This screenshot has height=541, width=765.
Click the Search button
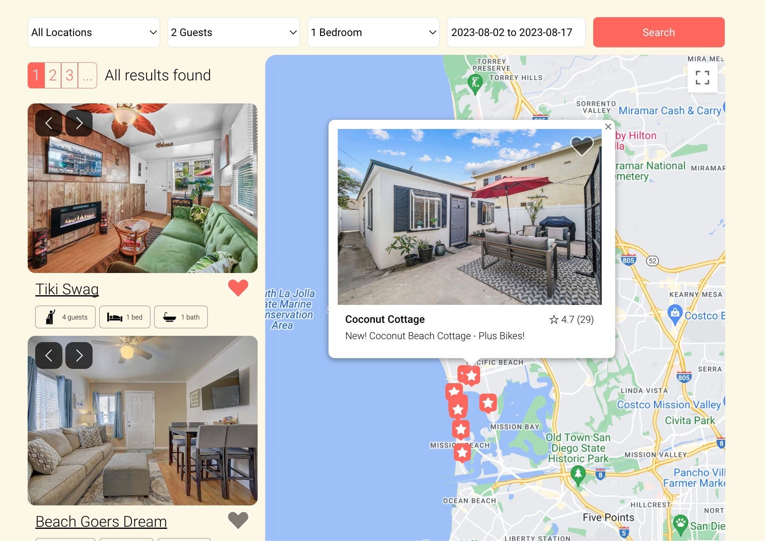coord(659,32)
